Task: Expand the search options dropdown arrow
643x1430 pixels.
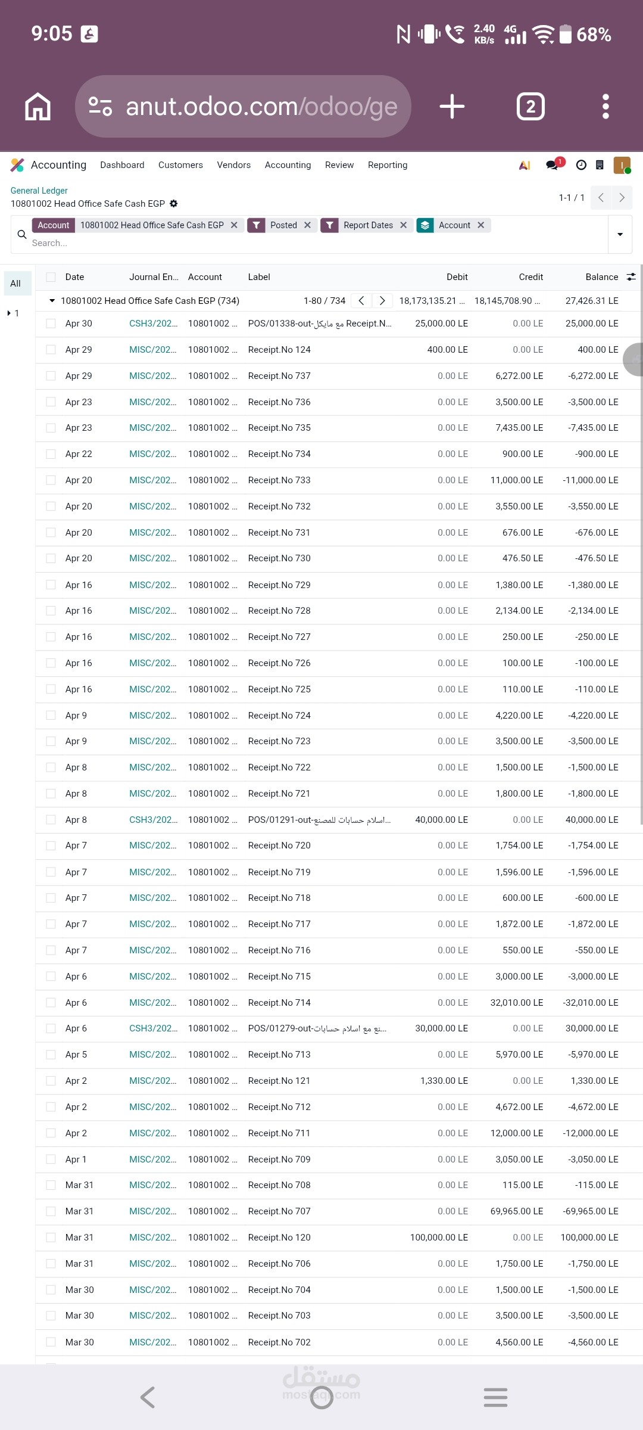Action: 620,234
